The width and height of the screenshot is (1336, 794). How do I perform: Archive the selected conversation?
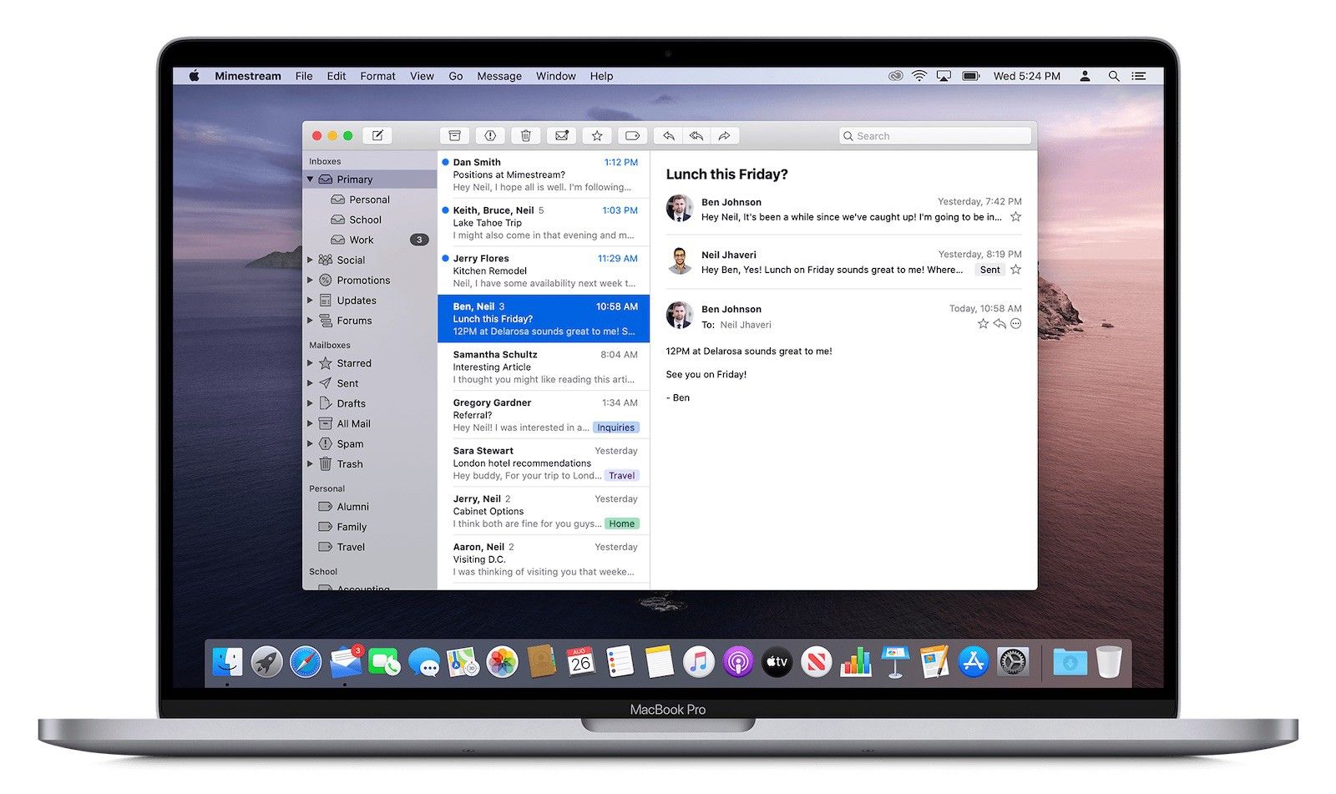[454, 135]
